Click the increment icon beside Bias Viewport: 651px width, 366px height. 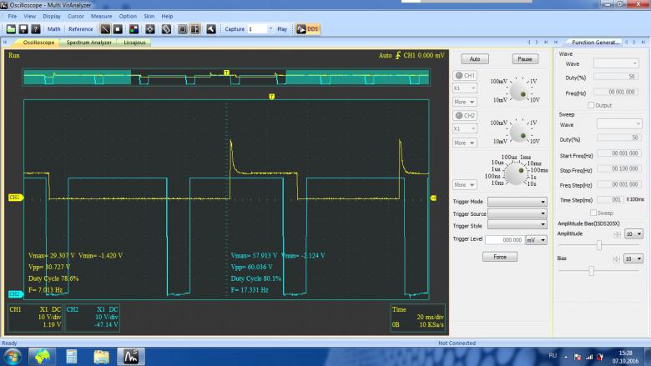617,259
